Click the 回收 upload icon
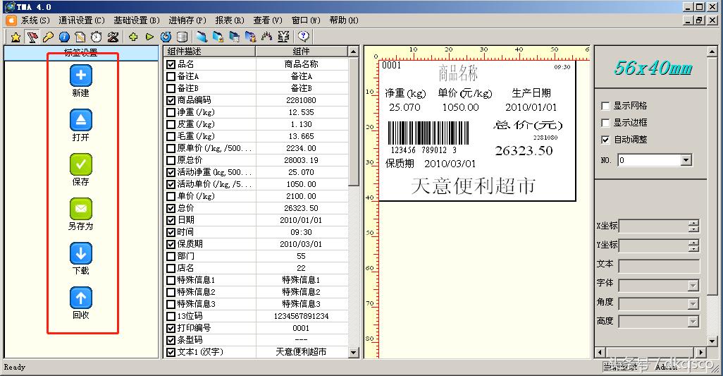Image resolution: width=723 pixels, height=376 pixels. coord(81,298)
